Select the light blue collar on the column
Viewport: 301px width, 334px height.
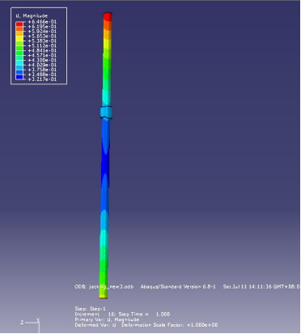[106, 113]
